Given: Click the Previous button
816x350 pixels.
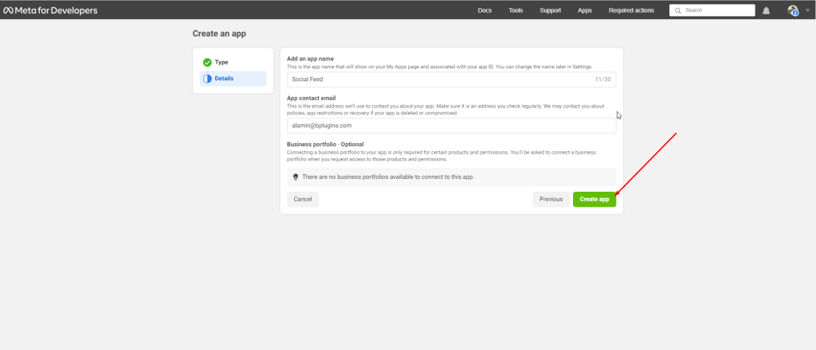Looking at the screenshot, I should 551,199.
